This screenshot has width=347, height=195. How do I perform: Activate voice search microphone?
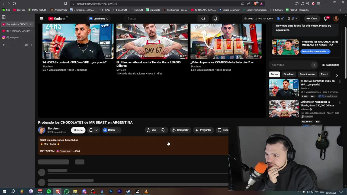pos(216,18)
